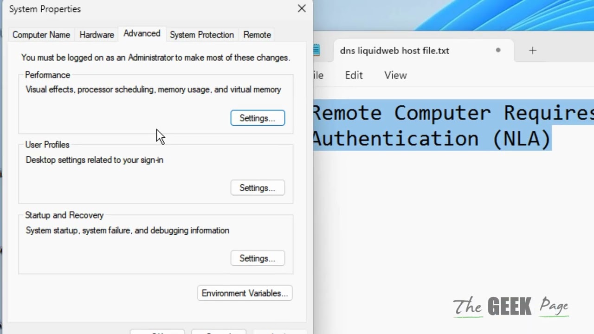Open Notepad's Edit menu
The width and height of the screenshot is (594, 334).
(x=354, y=75)
